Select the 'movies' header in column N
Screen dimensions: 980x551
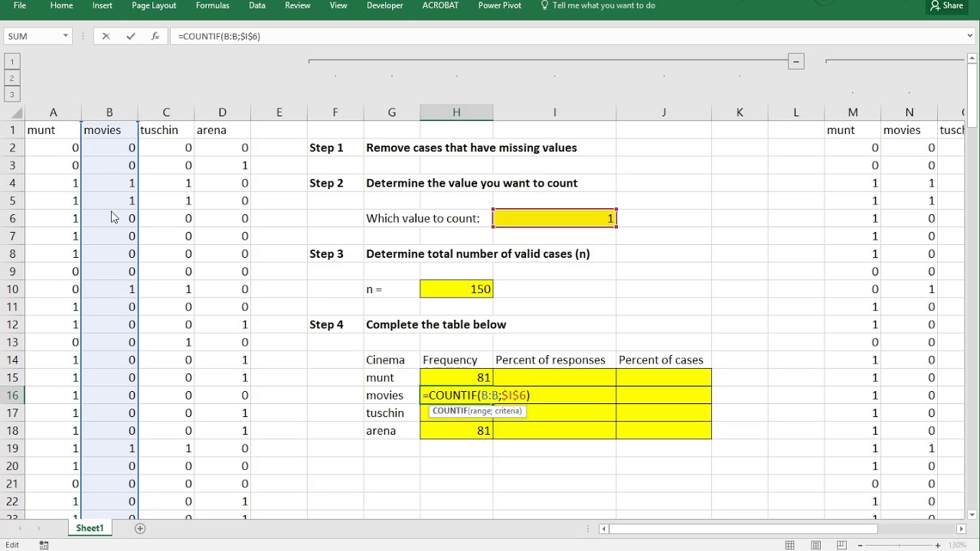910,130
